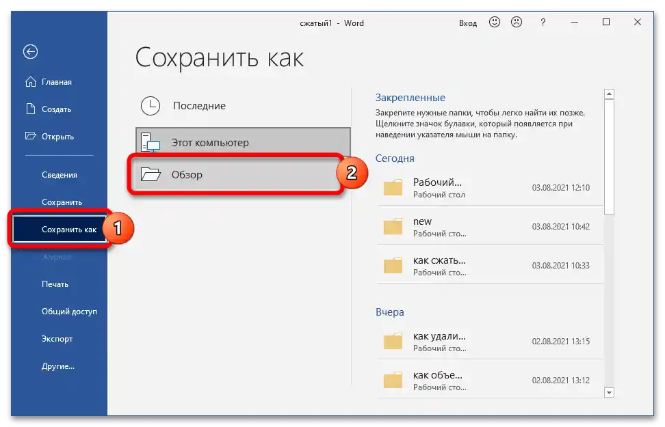Image resolution: width=665 pixels, height=427 pixels.
Task: Click the Рабочий стол path under Рабочий...
Action: [439, 195]
